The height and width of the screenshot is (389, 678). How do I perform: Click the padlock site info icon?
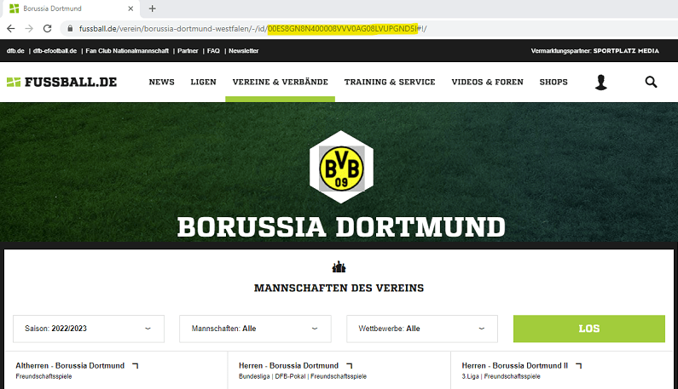click(70, 28)
